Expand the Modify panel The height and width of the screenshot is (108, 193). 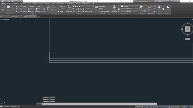[33, 14]
